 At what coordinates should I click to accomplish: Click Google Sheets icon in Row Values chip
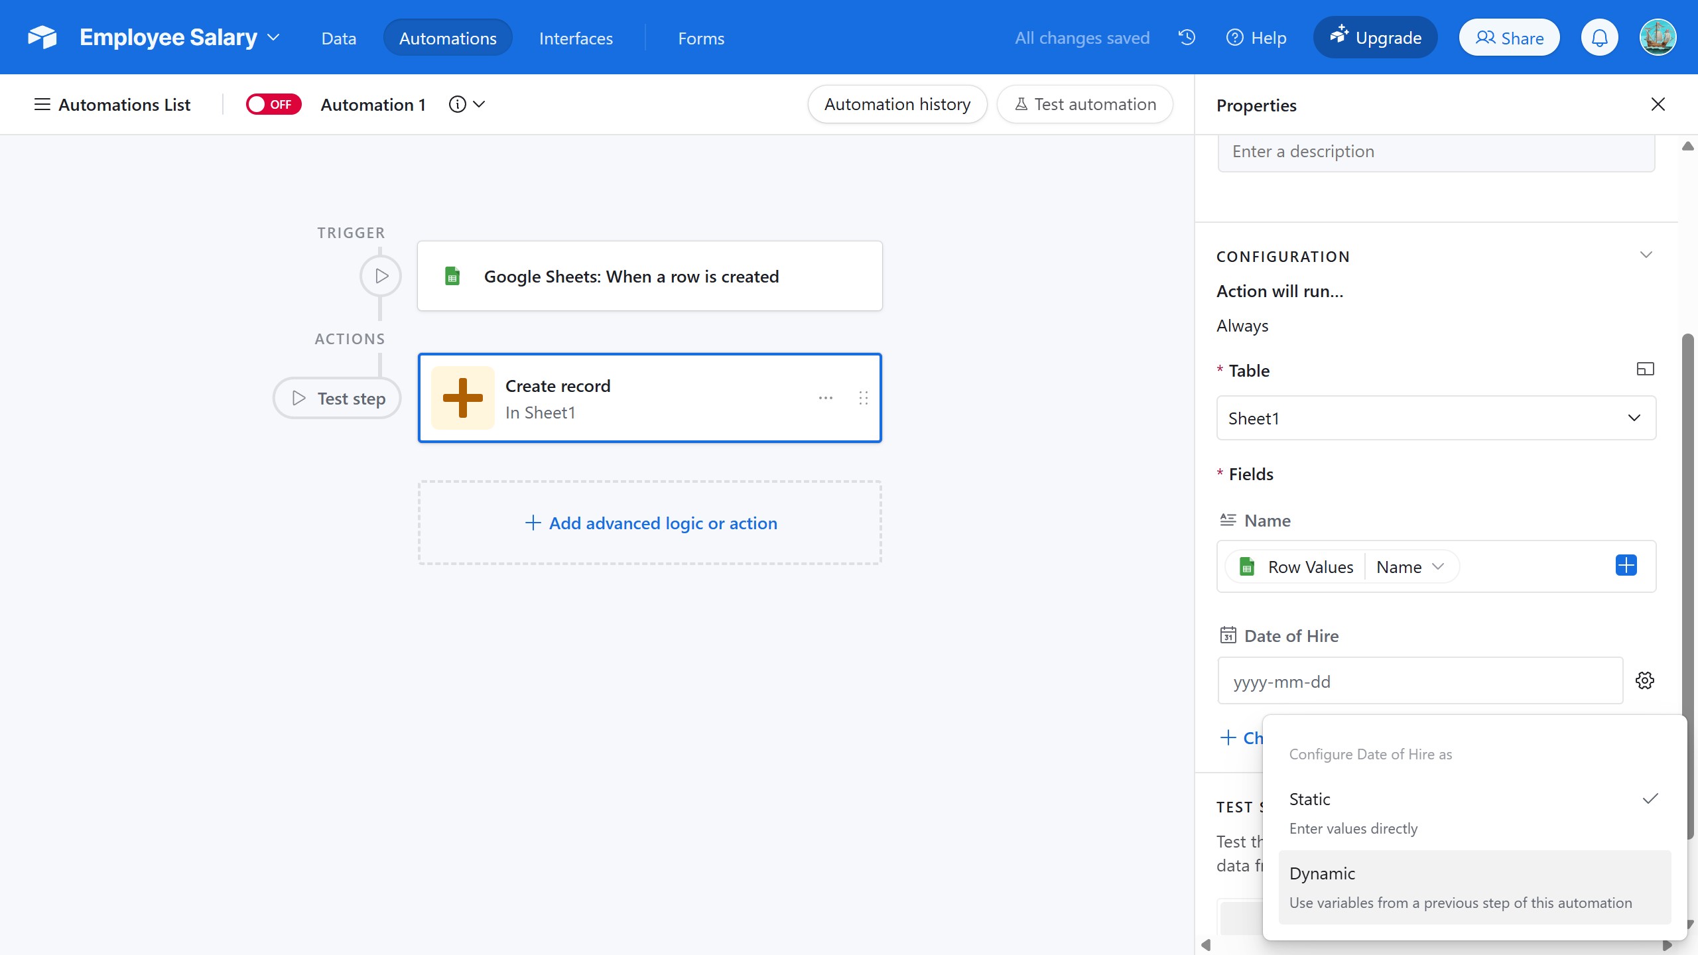pyautogui.click(x=1247, y=567)
